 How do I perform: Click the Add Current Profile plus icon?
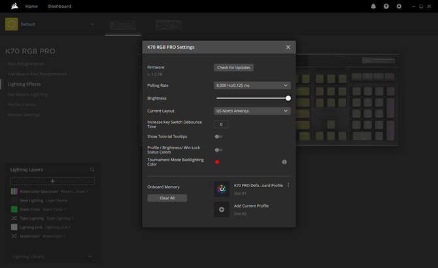point(222,209)
